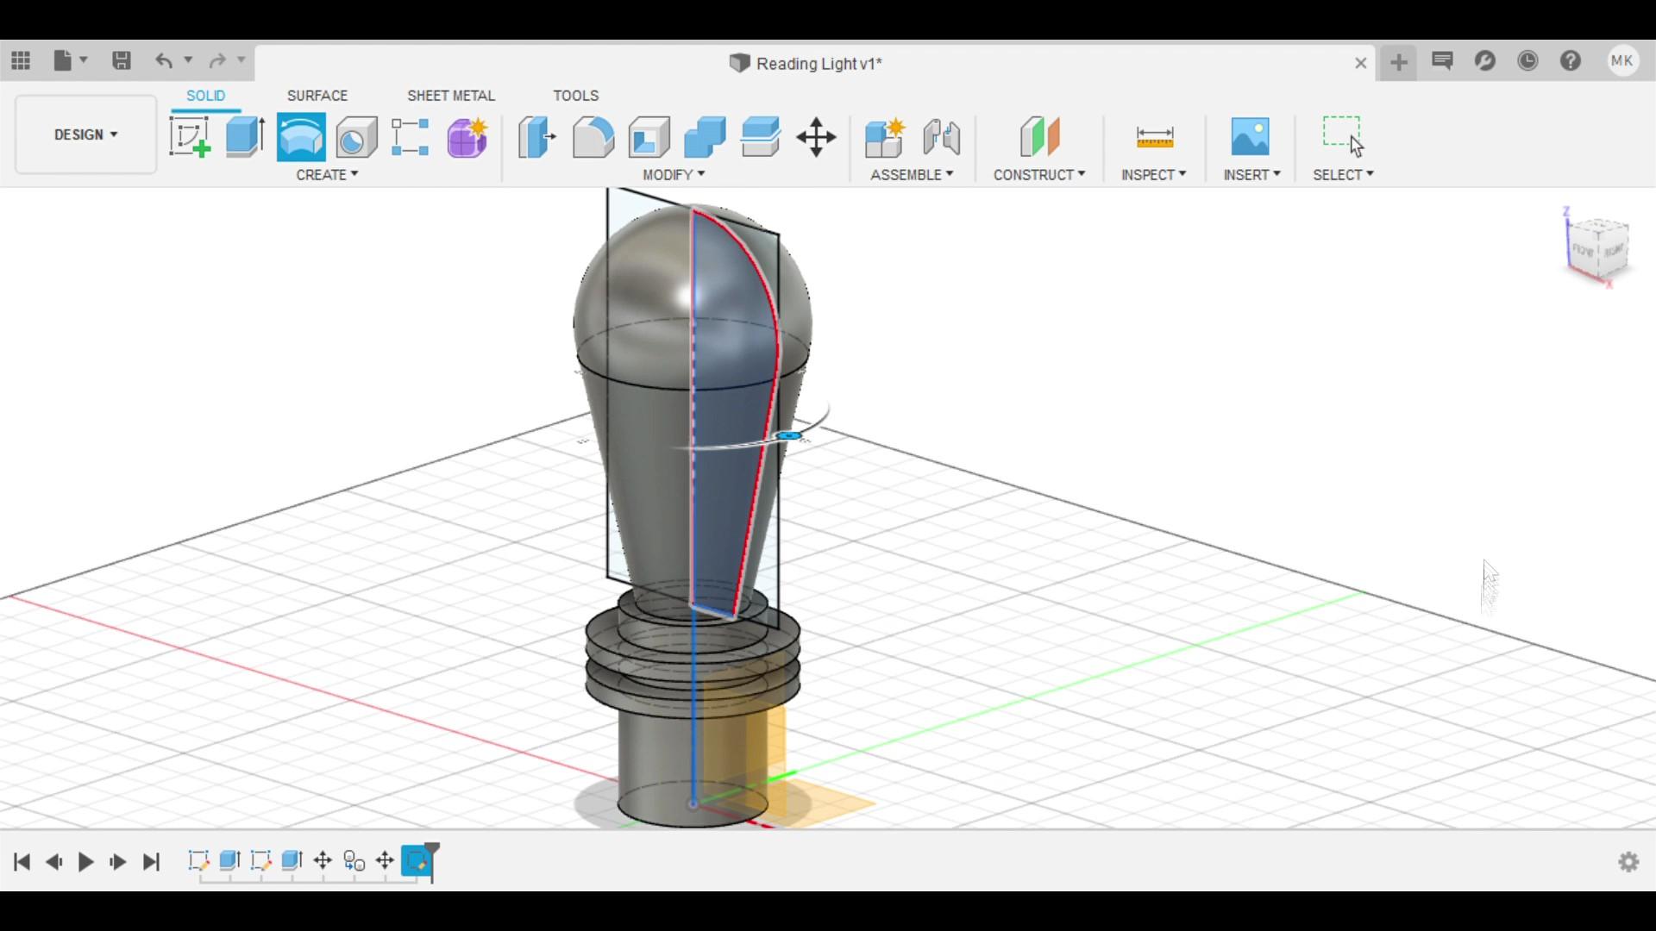Select the Joint tool
1656x931 pixels.
pyautogui.click(x=941, y=136)
